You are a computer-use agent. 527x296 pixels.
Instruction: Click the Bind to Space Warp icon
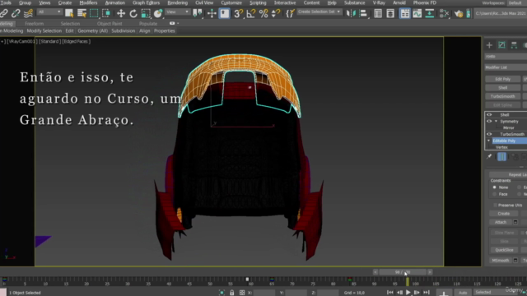click(29, 13)
